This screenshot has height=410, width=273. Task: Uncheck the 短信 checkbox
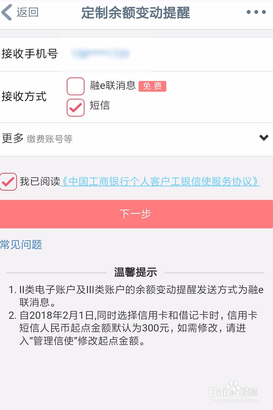[x=76, y=107]
